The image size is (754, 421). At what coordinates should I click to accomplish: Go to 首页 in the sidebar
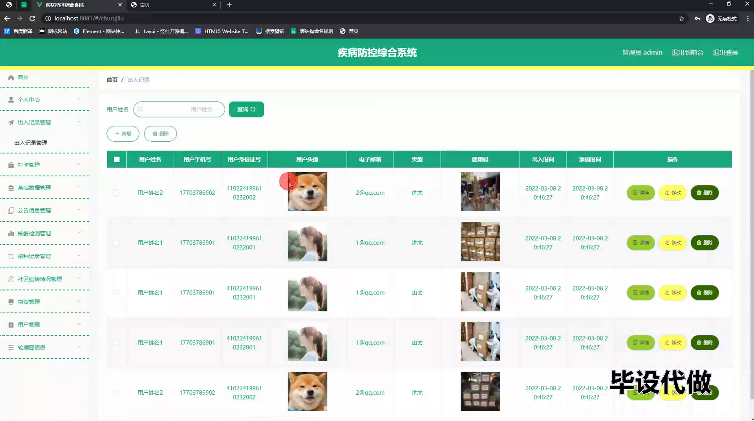[x=23, y=77]
